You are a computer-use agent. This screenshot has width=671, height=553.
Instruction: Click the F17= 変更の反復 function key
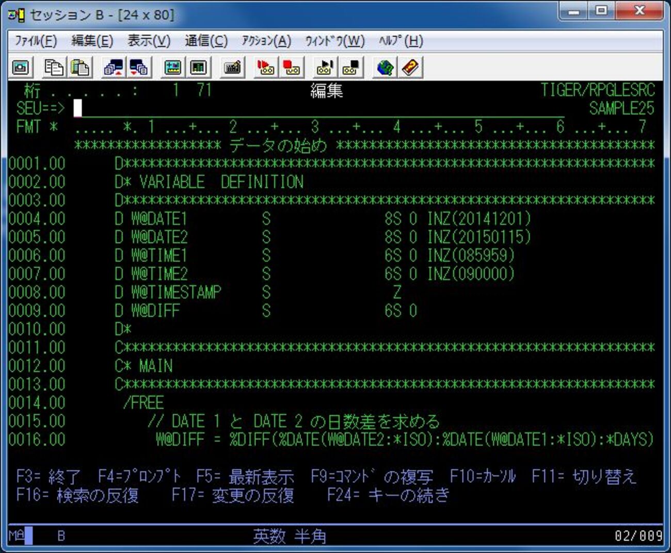coord(233,495)
